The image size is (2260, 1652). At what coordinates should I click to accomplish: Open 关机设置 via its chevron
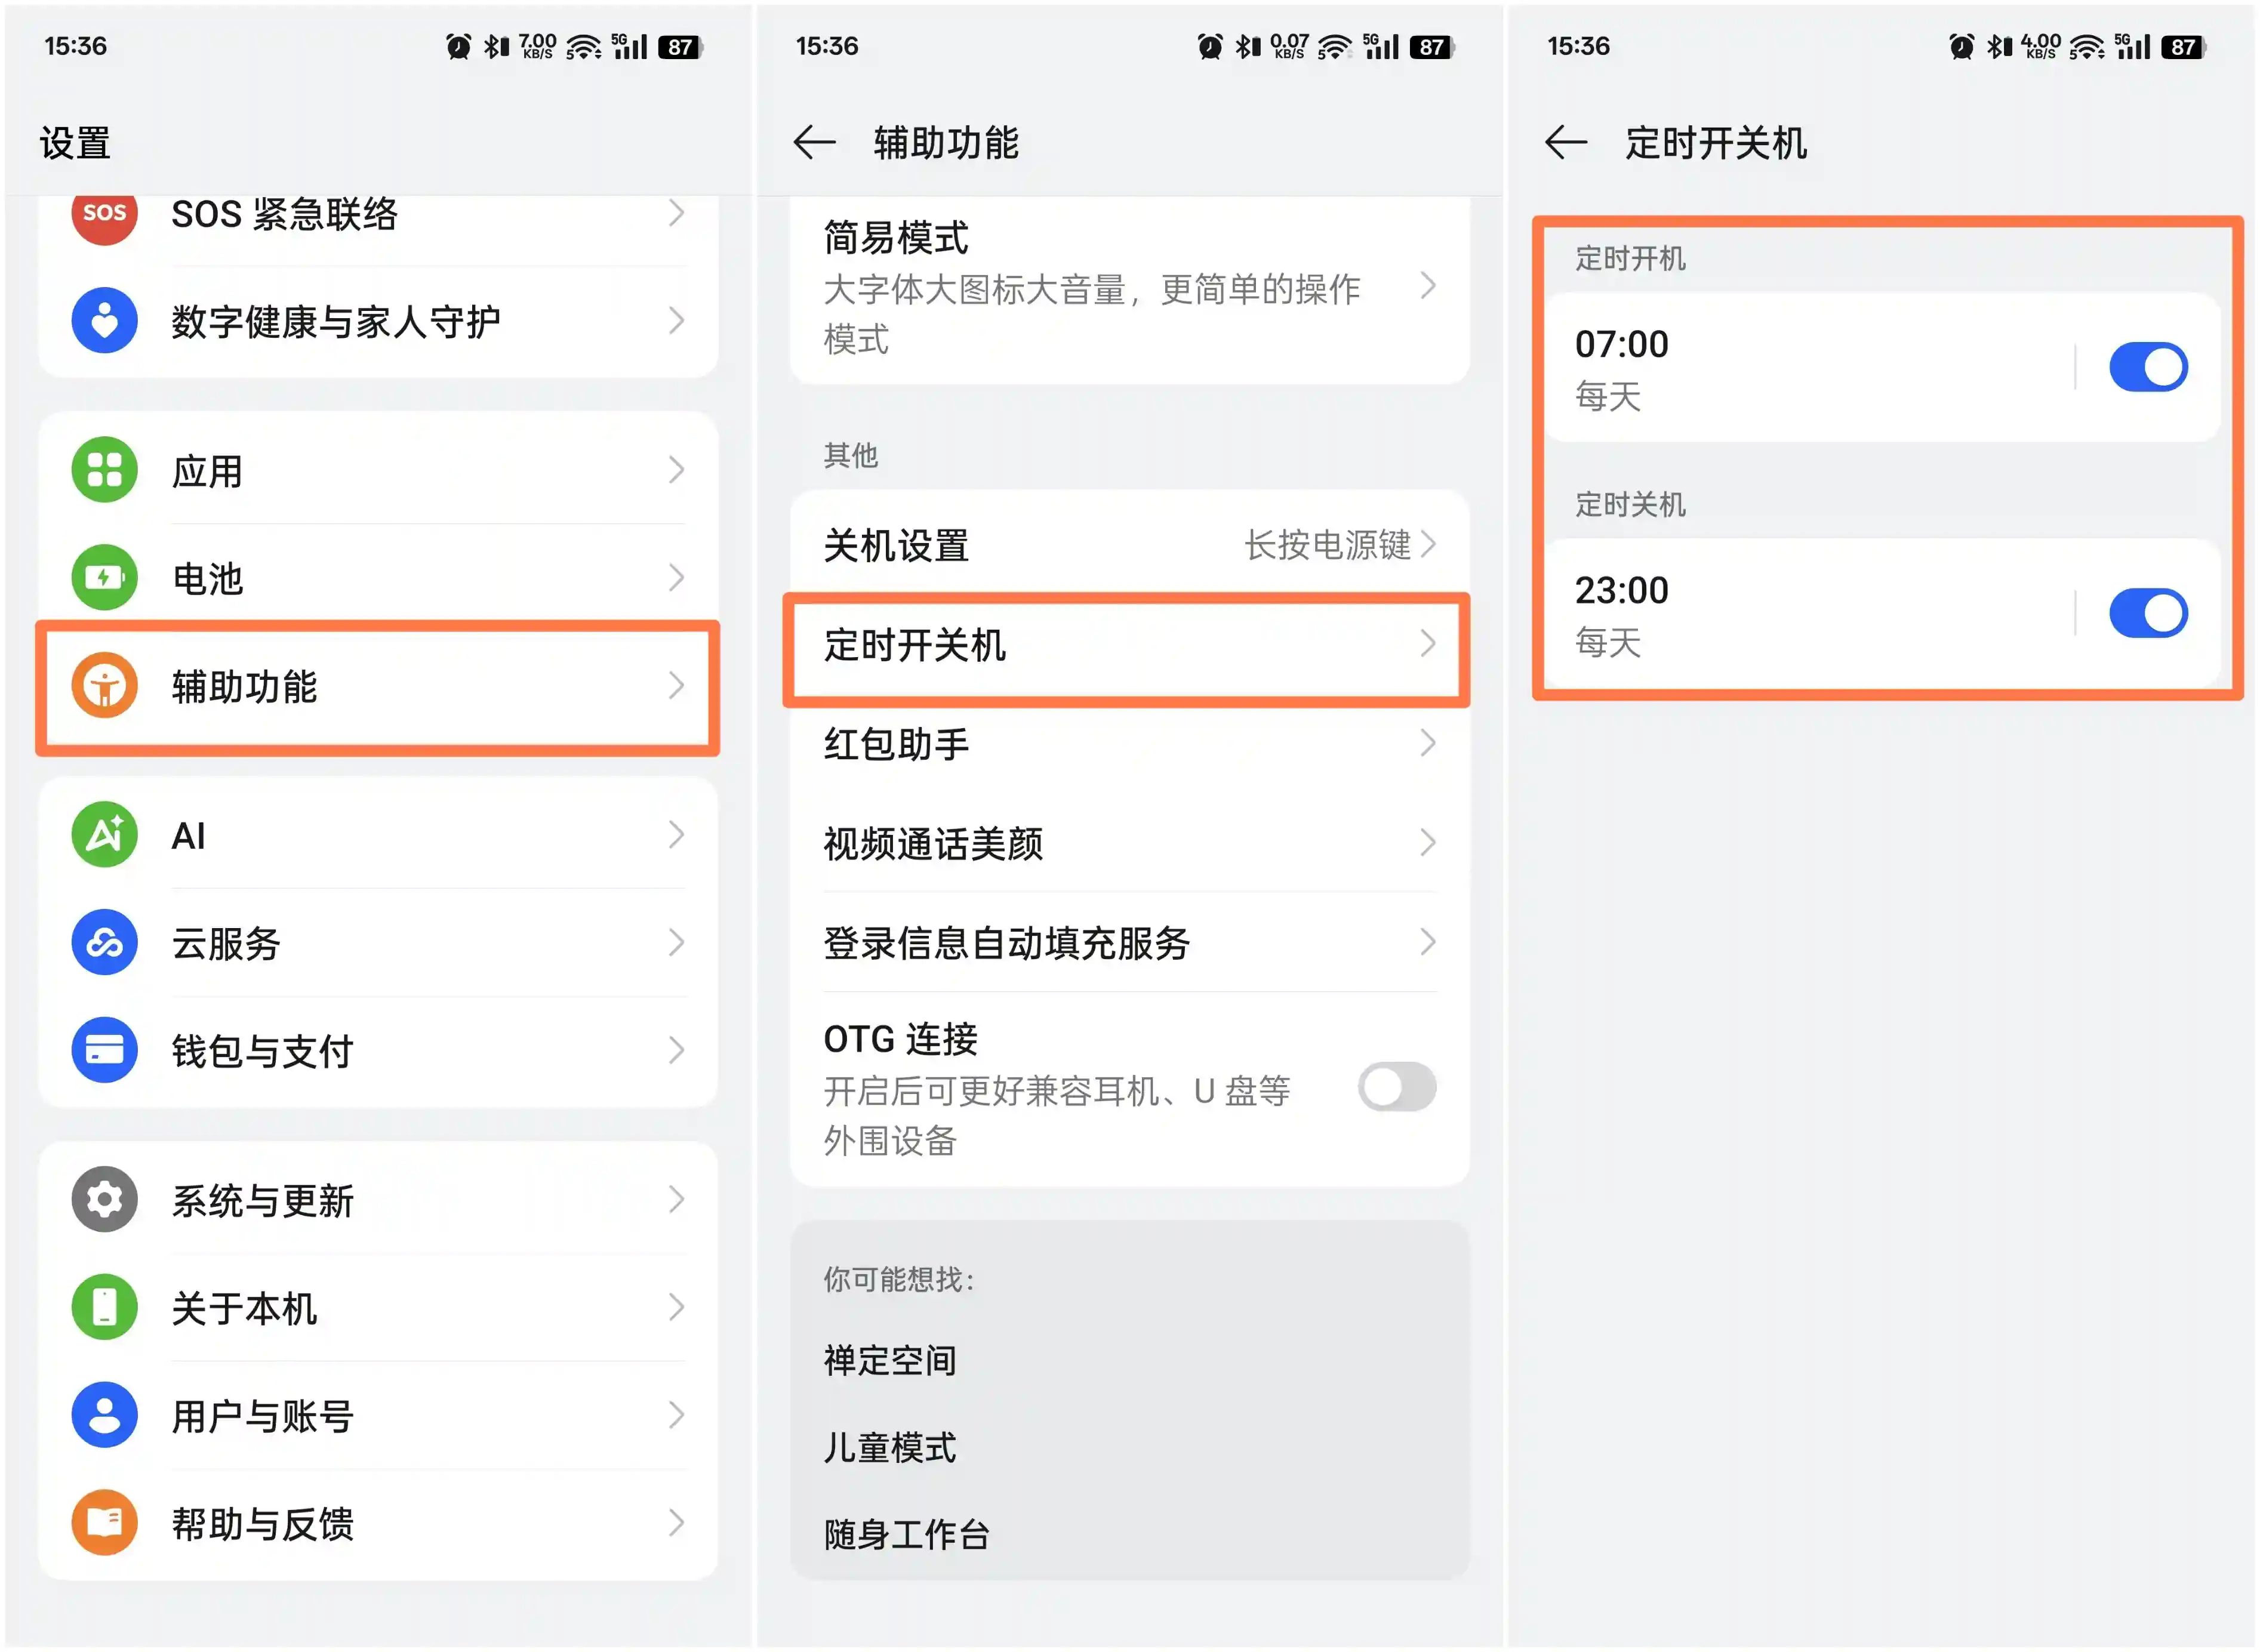[x=1428, y=545]
